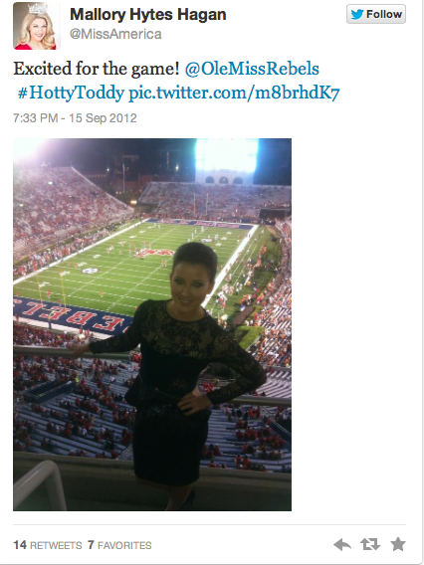Image resolution: width=424 pixels, height=565 pixels.
Task: Open the attached stadium photo
Action: 152,324
